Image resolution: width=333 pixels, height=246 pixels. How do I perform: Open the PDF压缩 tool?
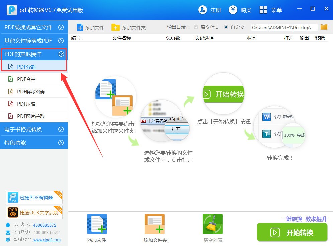[x=27, y=104]
